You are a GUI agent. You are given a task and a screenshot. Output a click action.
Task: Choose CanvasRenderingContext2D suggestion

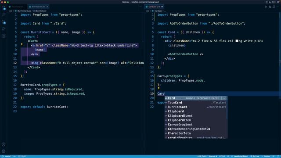(196, 129)
